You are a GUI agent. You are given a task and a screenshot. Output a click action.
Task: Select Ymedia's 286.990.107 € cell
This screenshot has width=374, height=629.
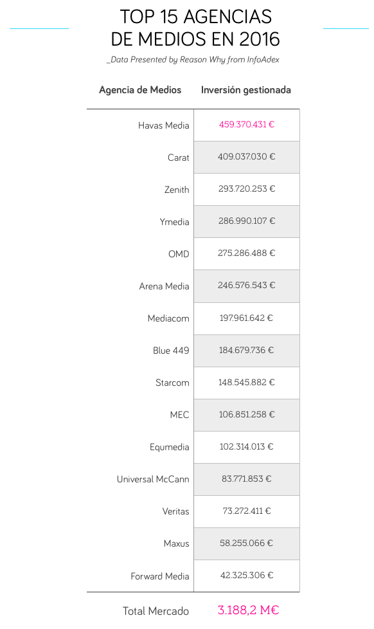coord(247,221)
